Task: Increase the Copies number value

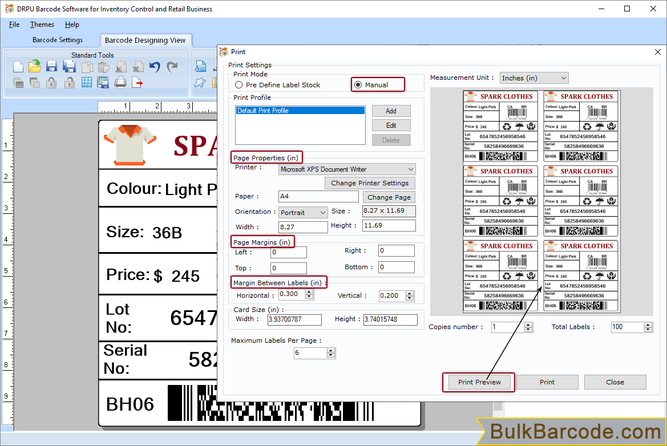Action: 528,325
